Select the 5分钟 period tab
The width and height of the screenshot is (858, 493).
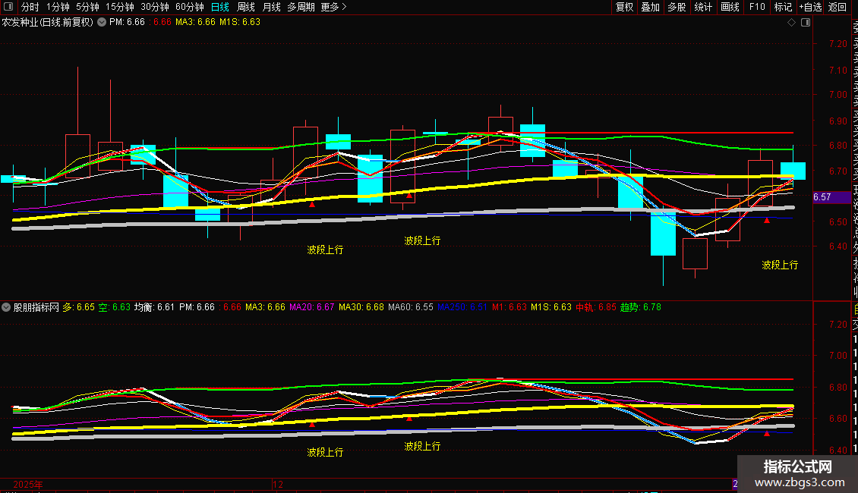tap(87, 7)
